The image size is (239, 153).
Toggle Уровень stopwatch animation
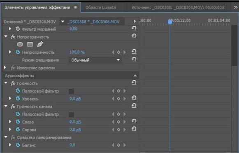click(x=18, y=99)
